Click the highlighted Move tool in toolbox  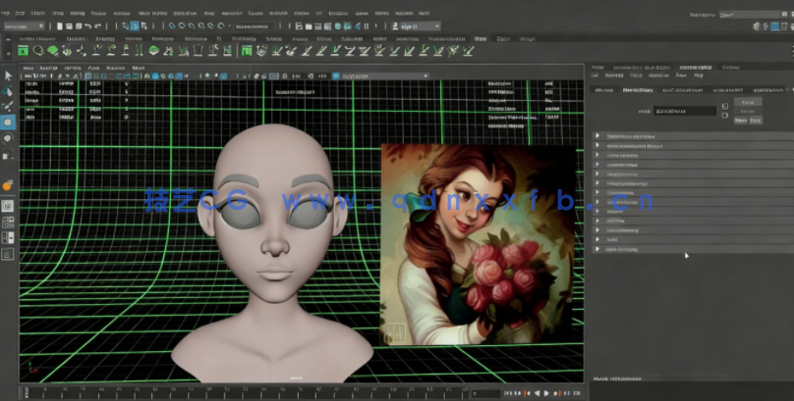(8, 123)
